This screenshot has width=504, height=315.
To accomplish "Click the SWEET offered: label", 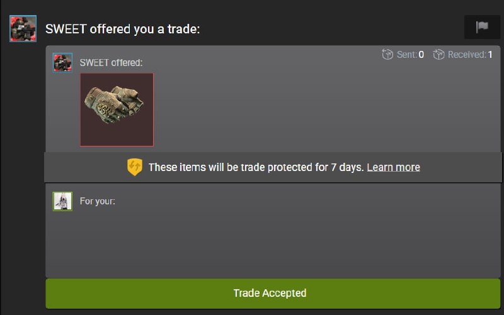I will tap(111, 62).
